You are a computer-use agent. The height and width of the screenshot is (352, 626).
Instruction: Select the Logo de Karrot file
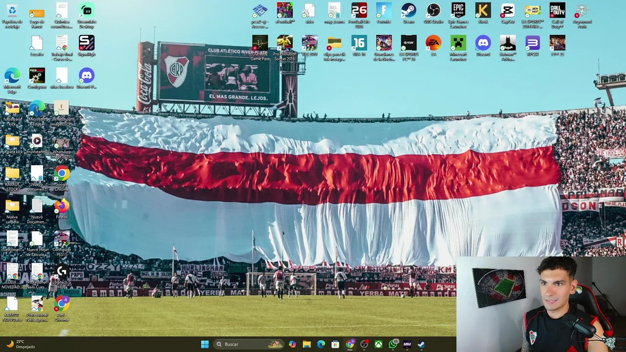pos(37,16)
